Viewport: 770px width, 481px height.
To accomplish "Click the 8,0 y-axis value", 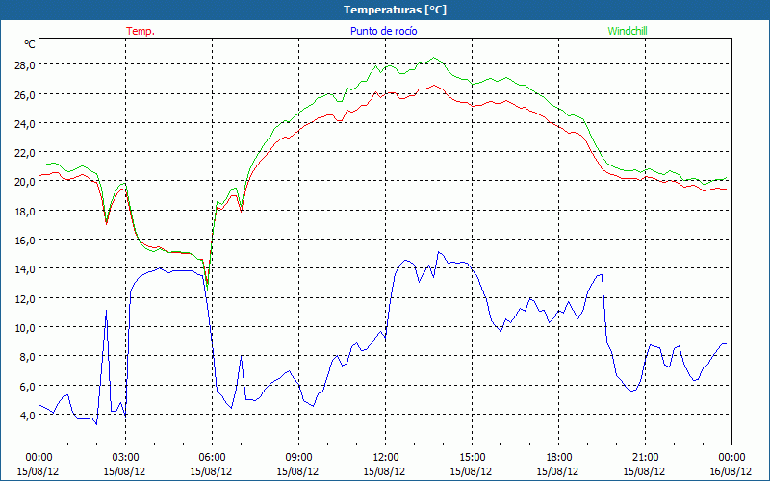I will click(27, 357).
